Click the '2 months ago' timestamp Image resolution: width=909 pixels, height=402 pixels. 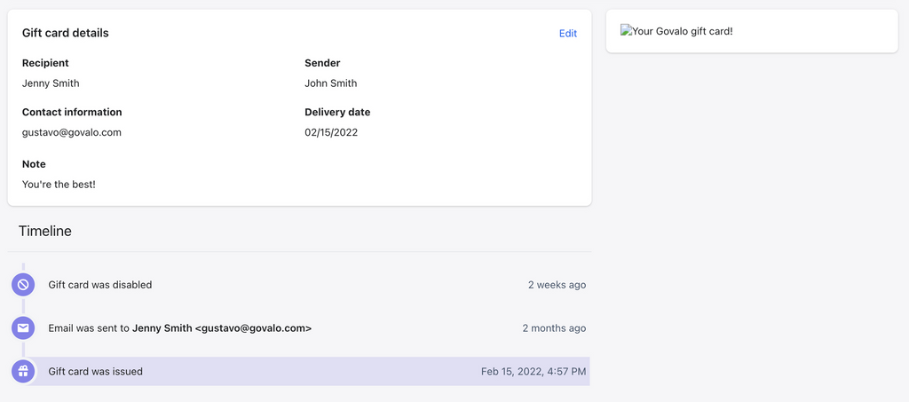pos(554,328)
